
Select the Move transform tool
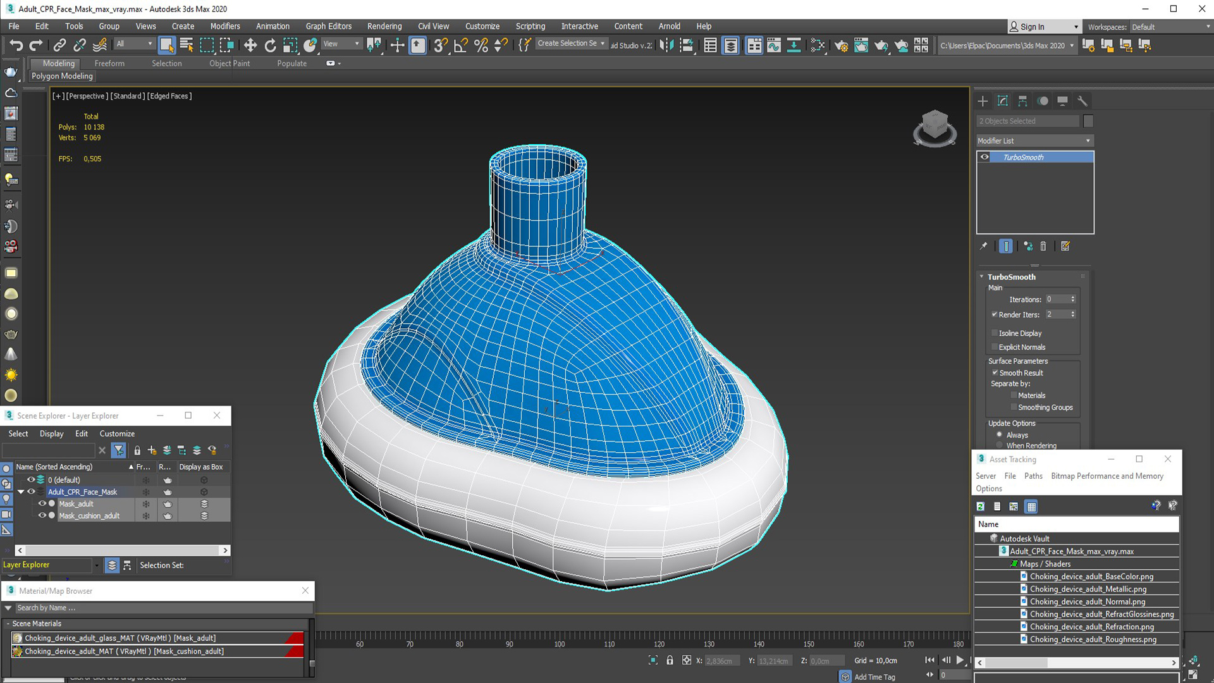click(250, 45)
